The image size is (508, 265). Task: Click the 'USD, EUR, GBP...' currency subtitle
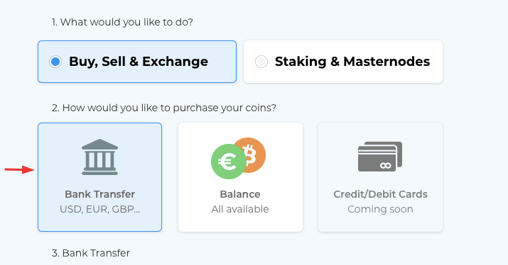[x=99, y=209]
